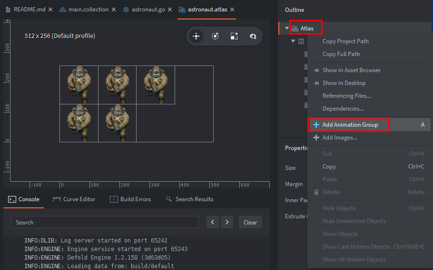The height and width of the screenshot is (270, 433).
Task: Open the Console tab
Action: 24,199
